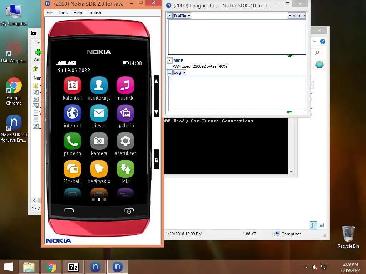366x274 pixels.
Task: Open the galleria gallery app
Action: [125, 113]
